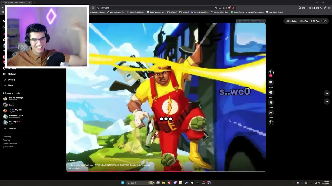Expand following accounts with View all

pyautogui.click(x=12, y=128)
